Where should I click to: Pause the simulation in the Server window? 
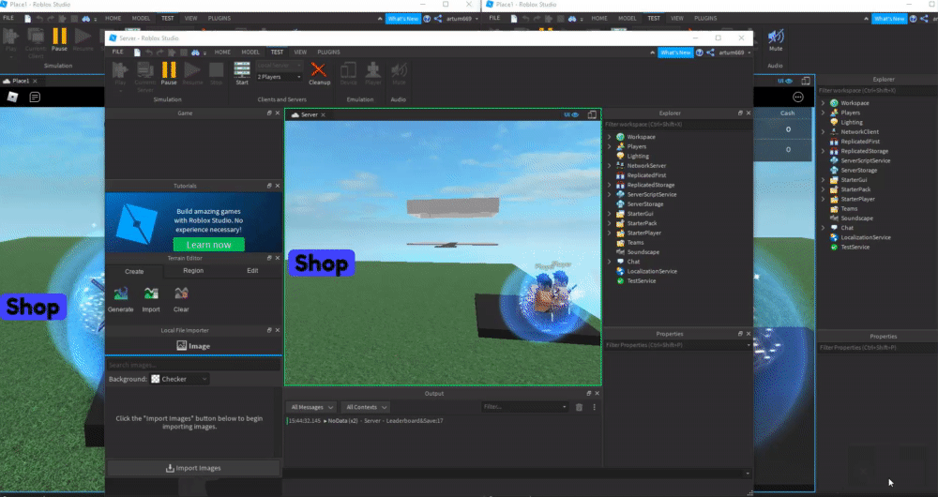[x=169, y=70]
